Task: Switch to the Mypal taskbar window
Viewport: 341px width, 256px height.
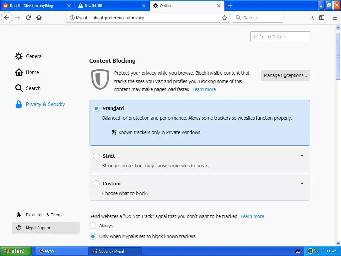Action: (x=62, y=251)
